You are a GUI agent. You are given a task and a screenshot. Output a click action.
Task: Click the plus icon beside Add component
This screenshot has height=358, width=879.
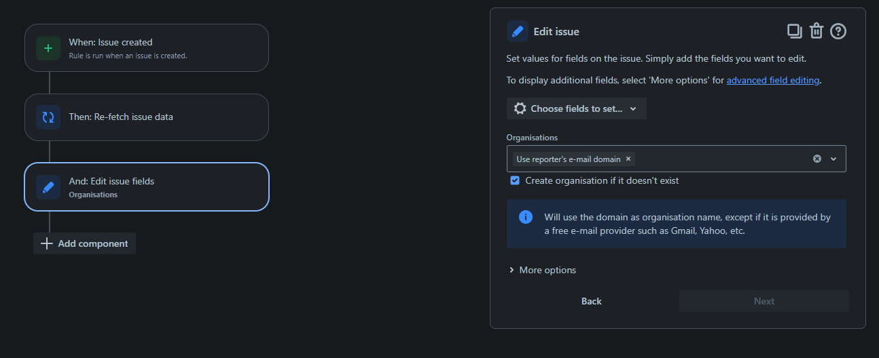click(47, 243)
